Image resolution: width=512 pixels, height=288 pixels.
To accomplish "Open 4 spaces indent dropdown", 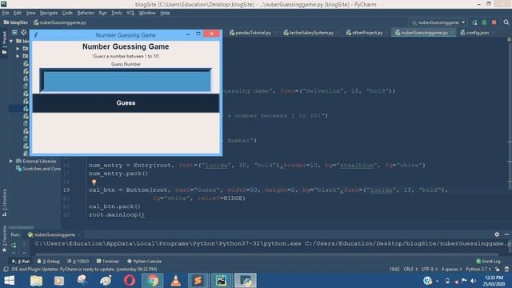I will 451,269.
